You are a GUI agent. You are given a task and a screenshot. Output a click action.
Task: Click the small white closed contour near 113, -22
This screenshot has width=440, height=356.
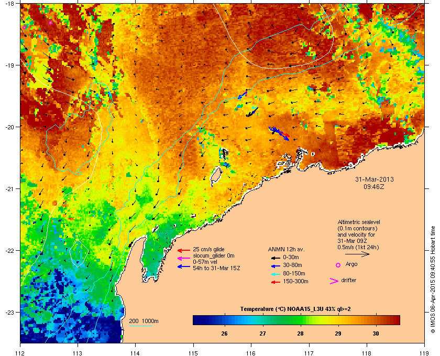coord(79,253)
